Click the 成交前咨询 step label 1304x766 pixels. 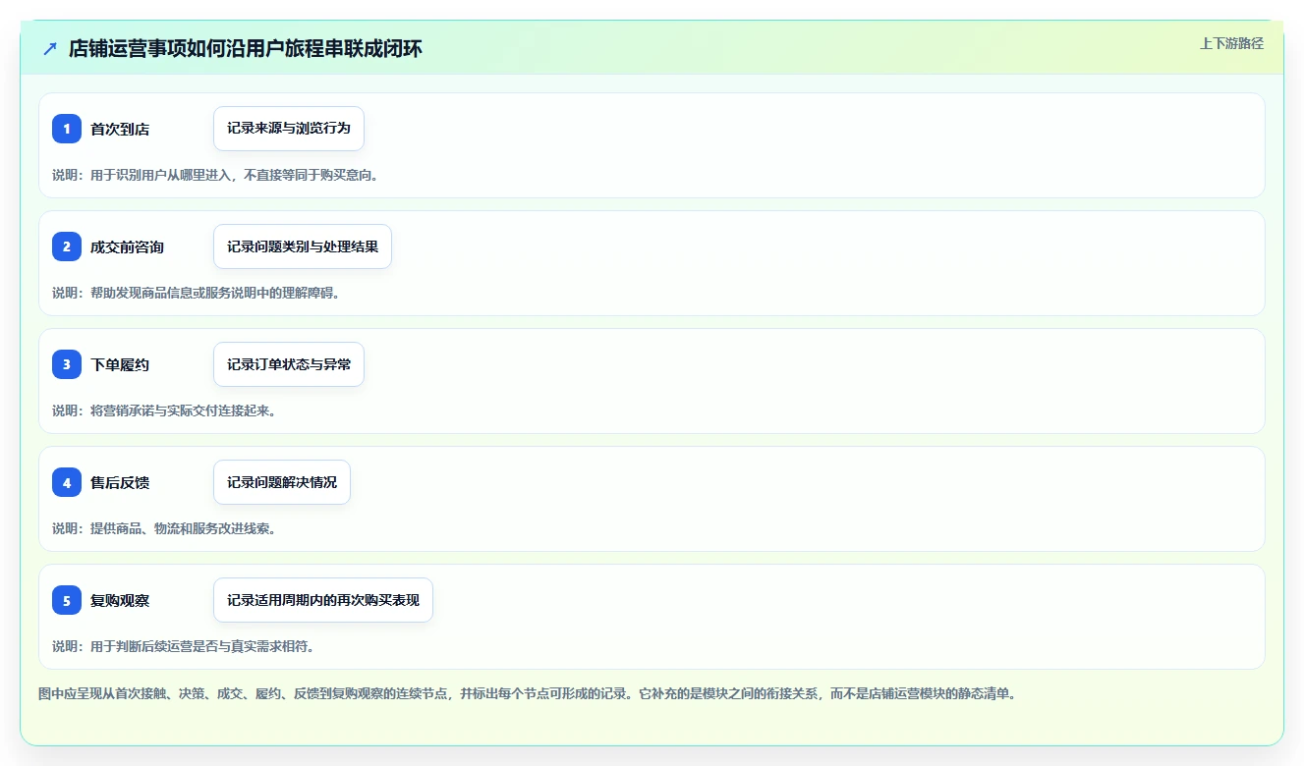click(127, 247)
